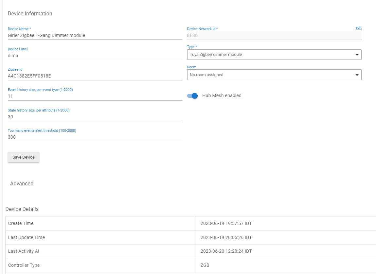Focus the Too many events alert threshold field
Image resolution: width=376 pixels, height=274 pixels.
pyautogui.click(x=95, y=137)
